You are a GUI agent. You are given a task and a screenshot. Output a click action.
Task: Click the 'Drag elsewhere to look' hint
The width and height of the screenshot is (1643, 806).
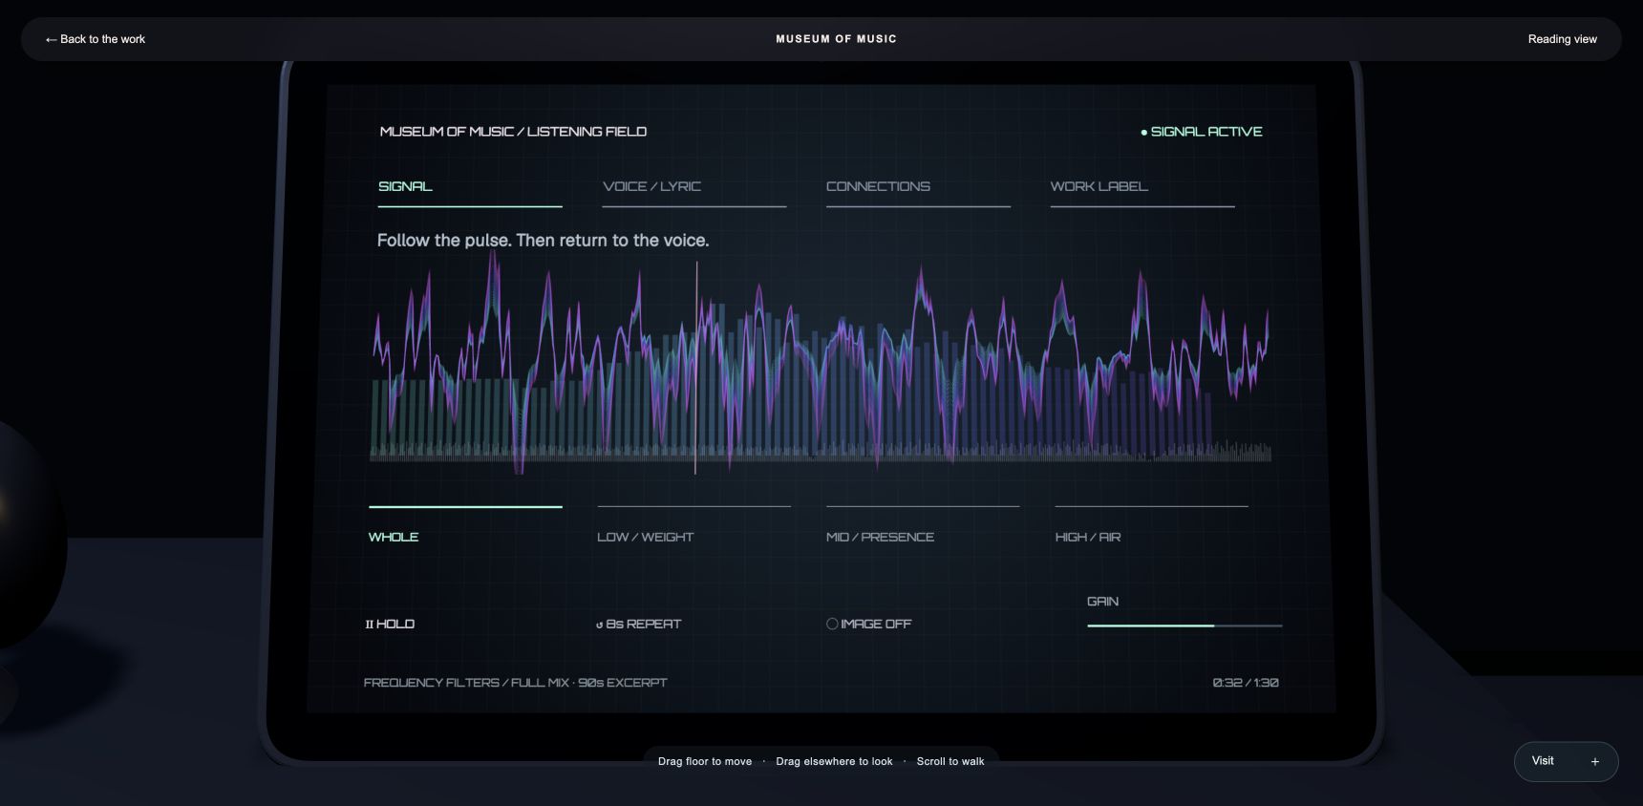tap(834, 761)
